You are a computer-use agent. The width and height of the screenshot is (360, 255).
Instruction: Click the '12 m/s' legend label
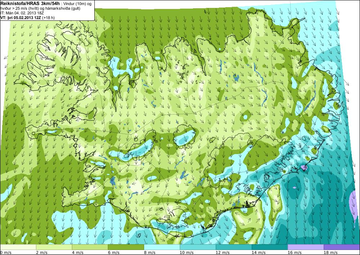point(222,252)
